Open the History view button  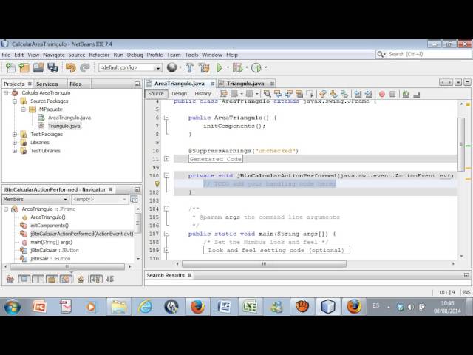[x=203, y=94]
